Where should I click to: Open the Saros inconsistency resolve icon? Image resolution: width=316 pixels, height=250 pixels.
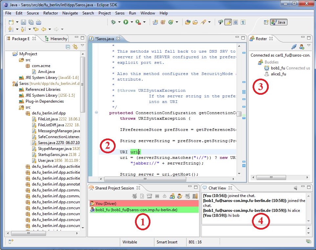(165, 196)
